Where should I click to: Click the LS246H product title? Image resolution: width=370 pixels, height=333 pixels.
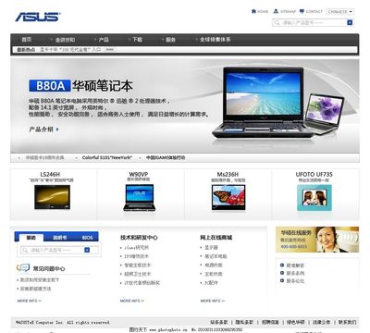coord(50,174)
